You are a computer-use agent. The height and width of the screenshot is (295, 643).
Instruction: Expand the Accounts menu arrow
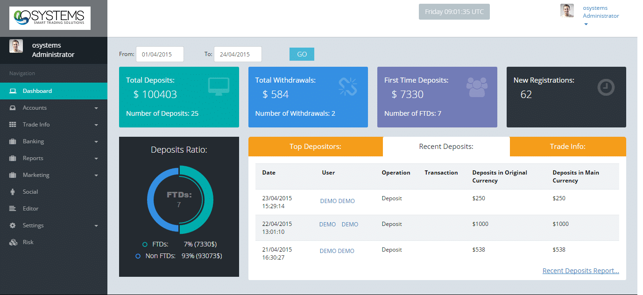pyautogui.click(x=96, y=108)
